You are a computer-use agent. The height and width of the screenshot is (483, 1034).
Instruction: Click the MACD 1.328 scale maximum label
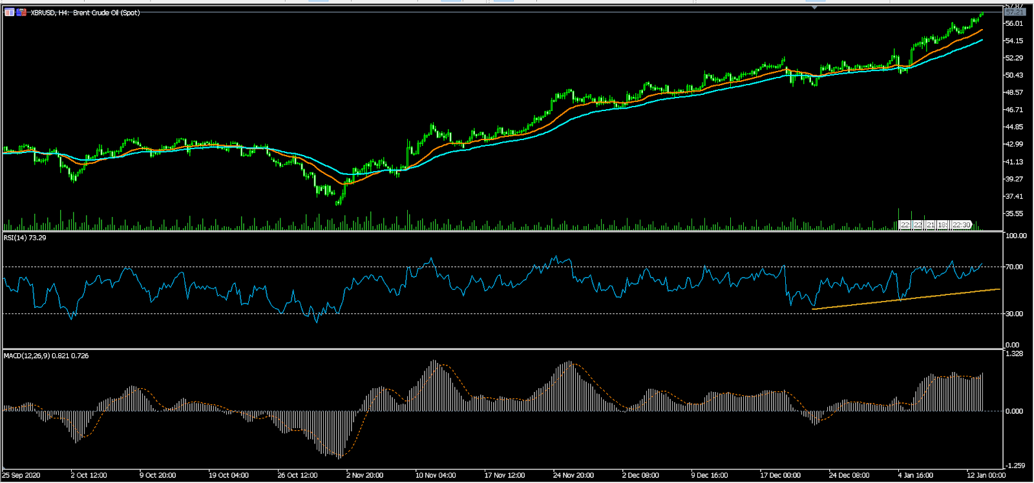tap(1014, 354)
